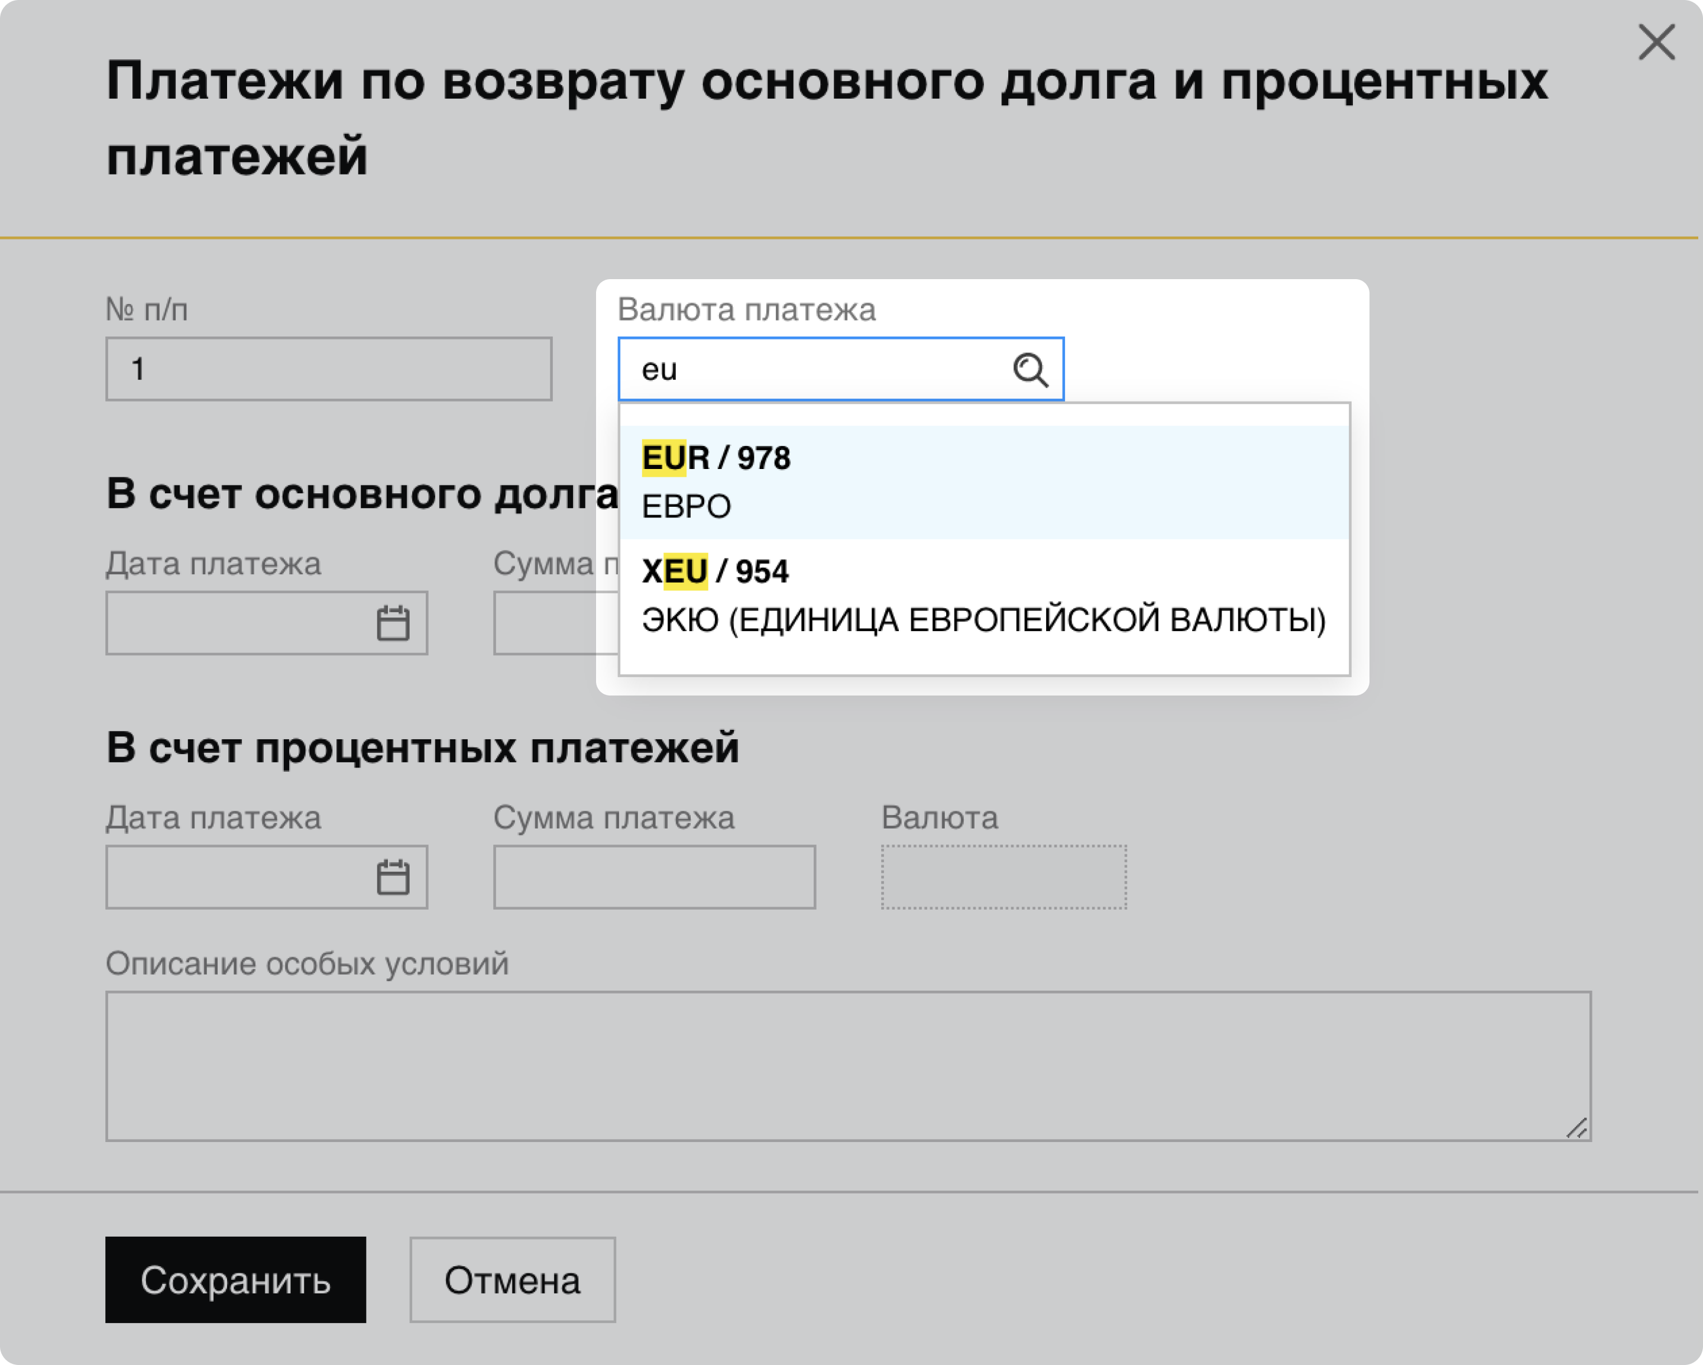Click interest payments Сумма платежа field
Viewport: 1703px width, 1365px height.
click(654, 877)
